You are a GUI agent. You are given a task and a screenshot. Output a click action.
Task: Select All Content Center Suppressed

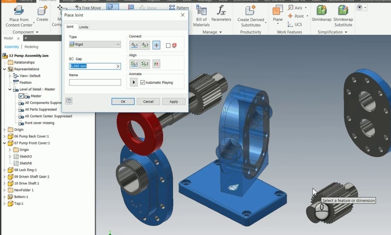(48, 116)
